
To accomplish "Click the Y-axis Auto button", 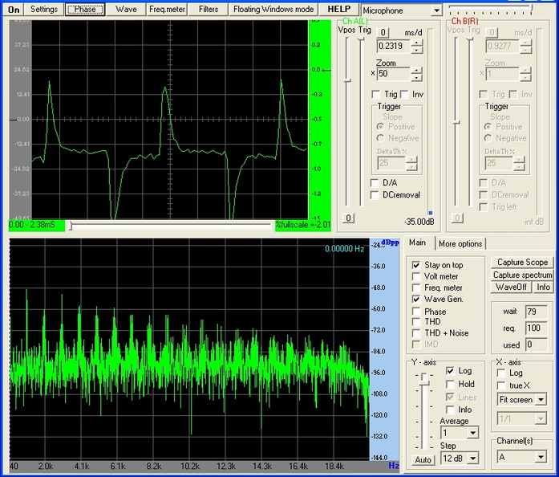I will [x=423, y=460].
